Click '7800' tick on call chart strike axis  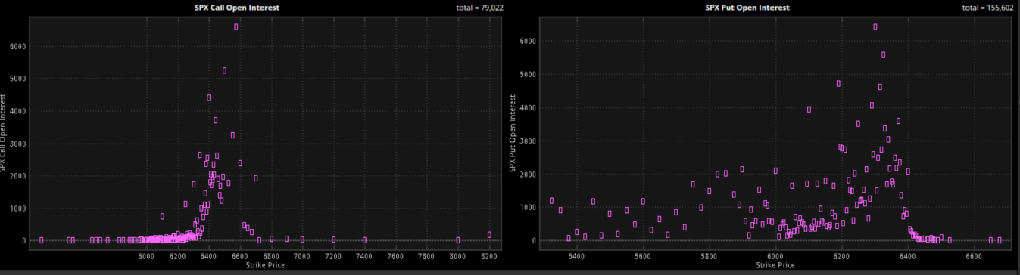[426, 257]
